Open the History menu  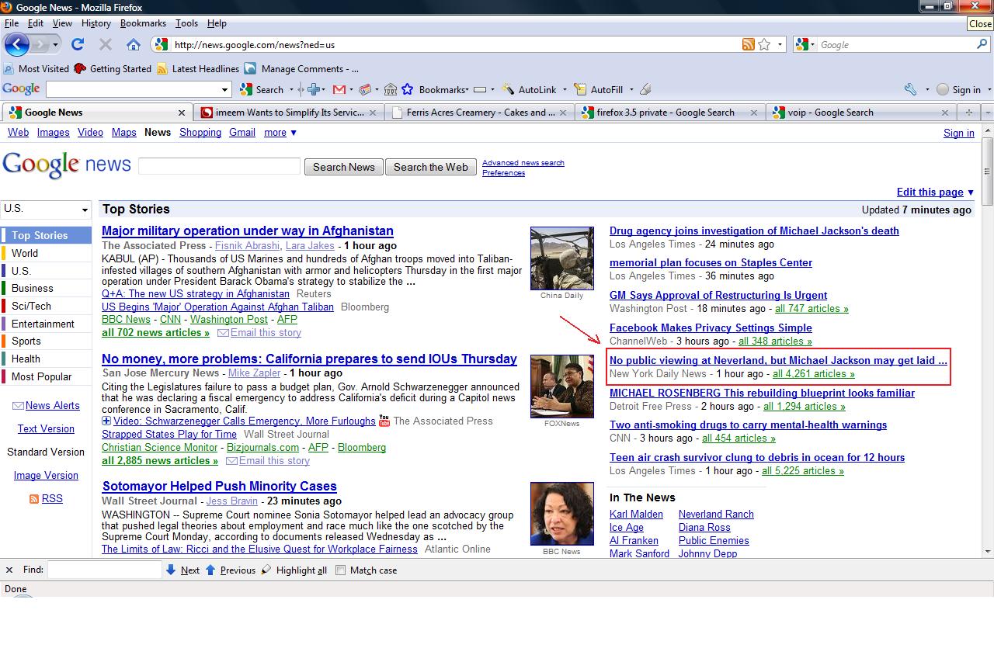pyautogui.click(x=96, y=23)
